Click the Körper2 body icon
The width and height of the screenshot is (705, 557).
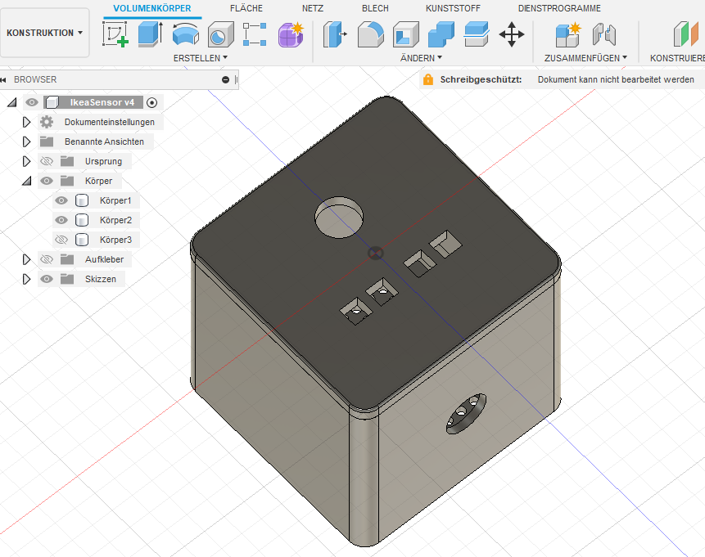(81, 220)
